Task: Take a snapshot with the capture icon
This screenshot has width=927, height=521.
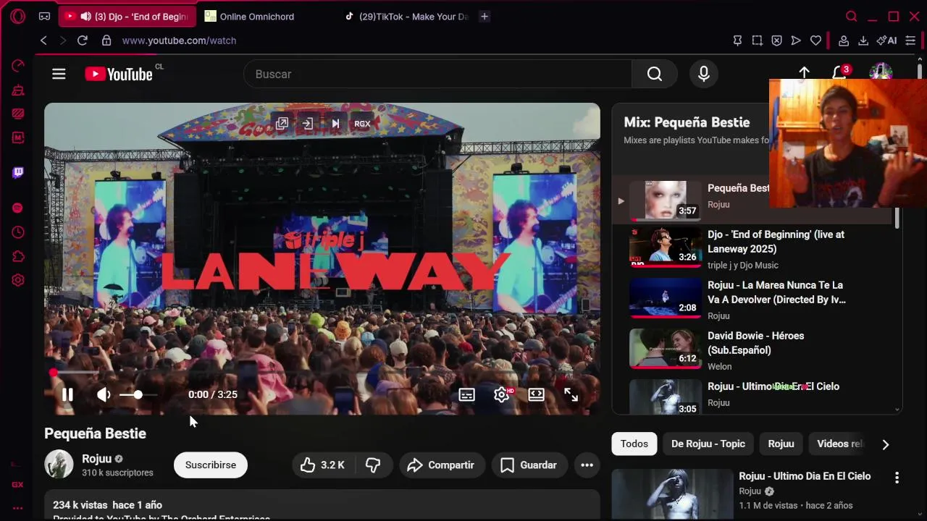Action: pyautogui.click(x=757, y=41)
